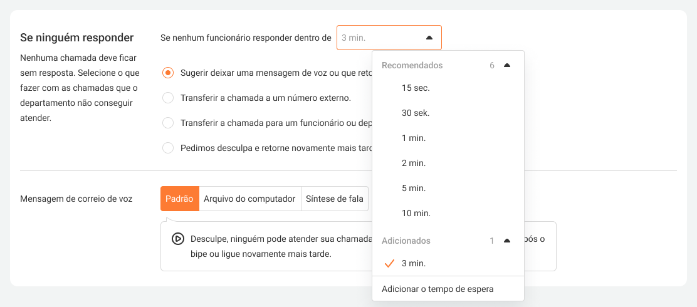Select 2 min. wait time
This screenshot has height=307, width=697.
tap(414, 163)
